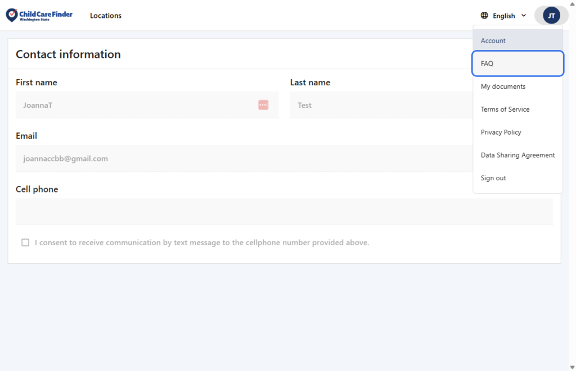
Task: Click the consent to receive communication label
Action: coord(201,242)
